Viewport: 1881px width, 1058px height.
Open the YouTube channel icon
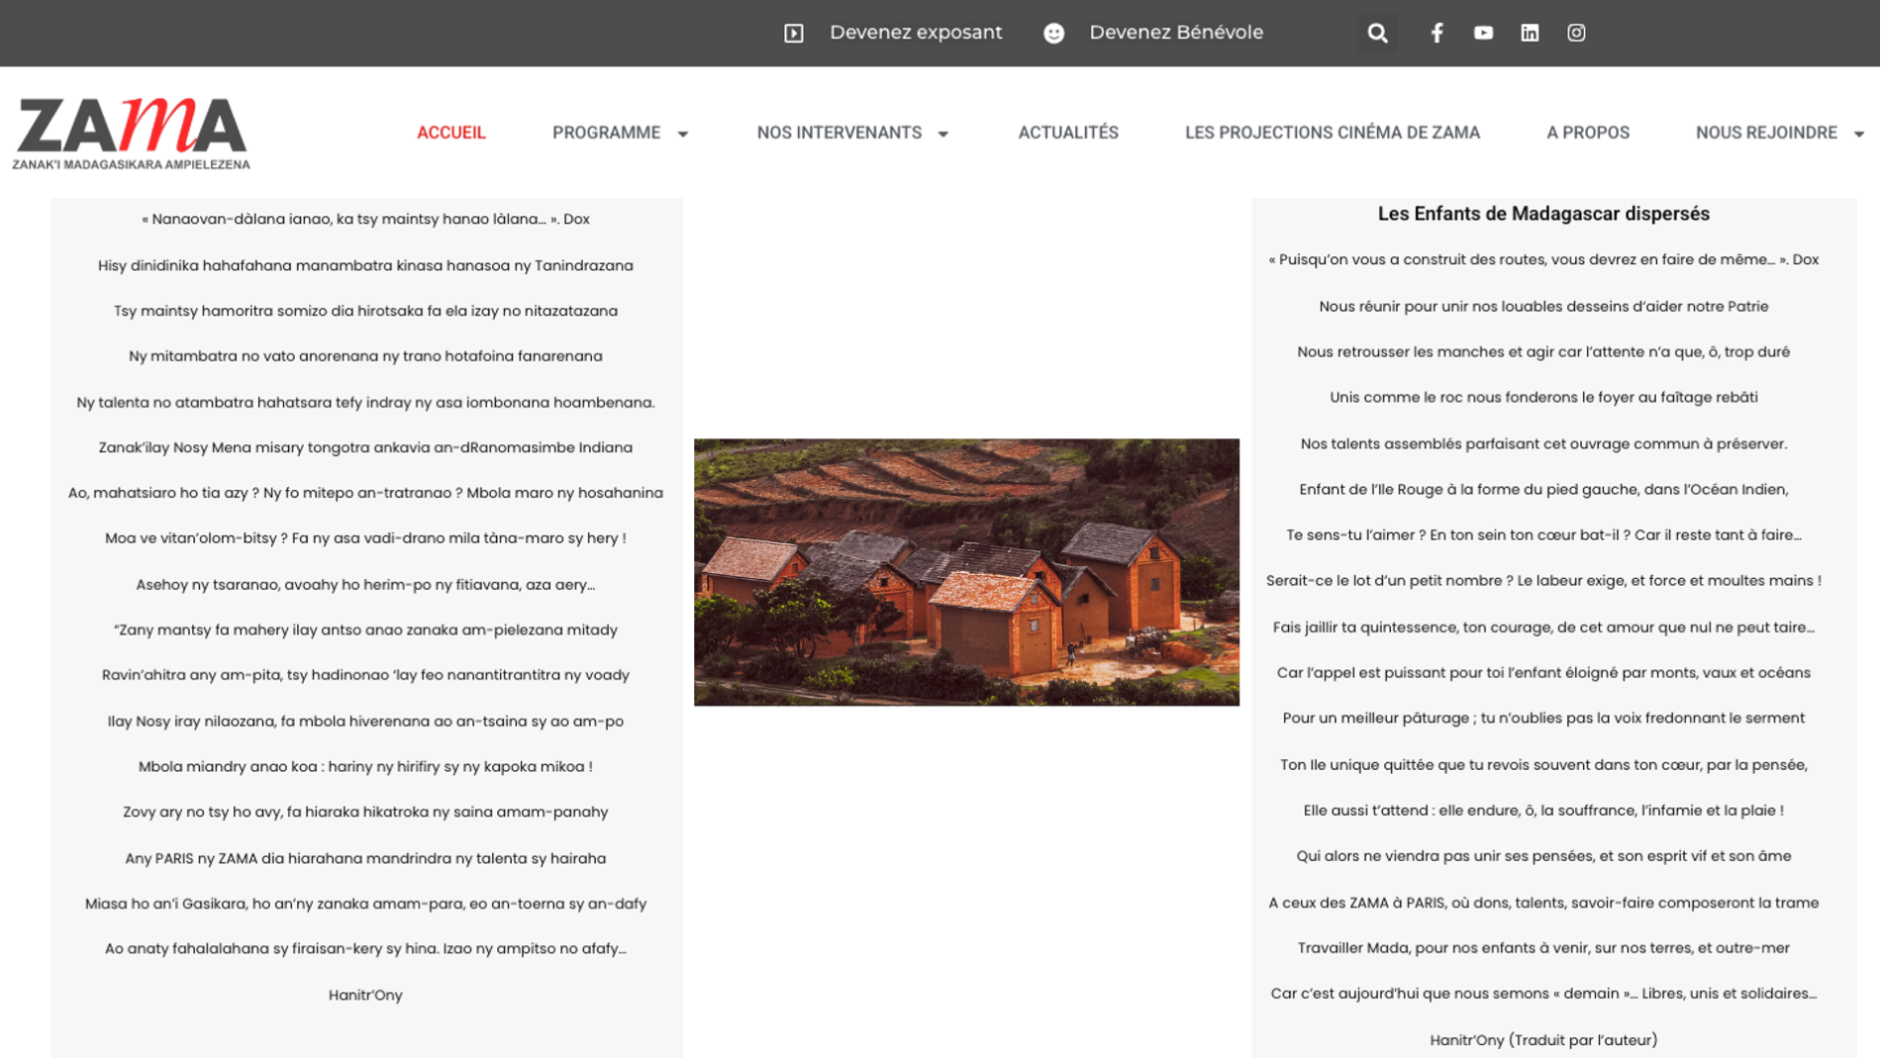click(x=1483, y=33)
